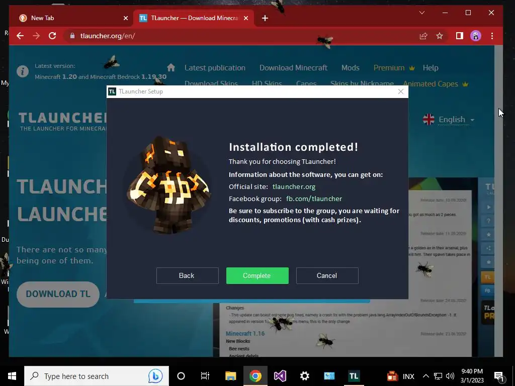Click the green Complete button
This screenshot has height=386, width=515.
pos(257,276)
